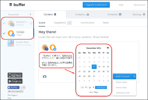The image size is (148, 100).
Task: Select December 17 in calendar
Action: pos(94,67)
